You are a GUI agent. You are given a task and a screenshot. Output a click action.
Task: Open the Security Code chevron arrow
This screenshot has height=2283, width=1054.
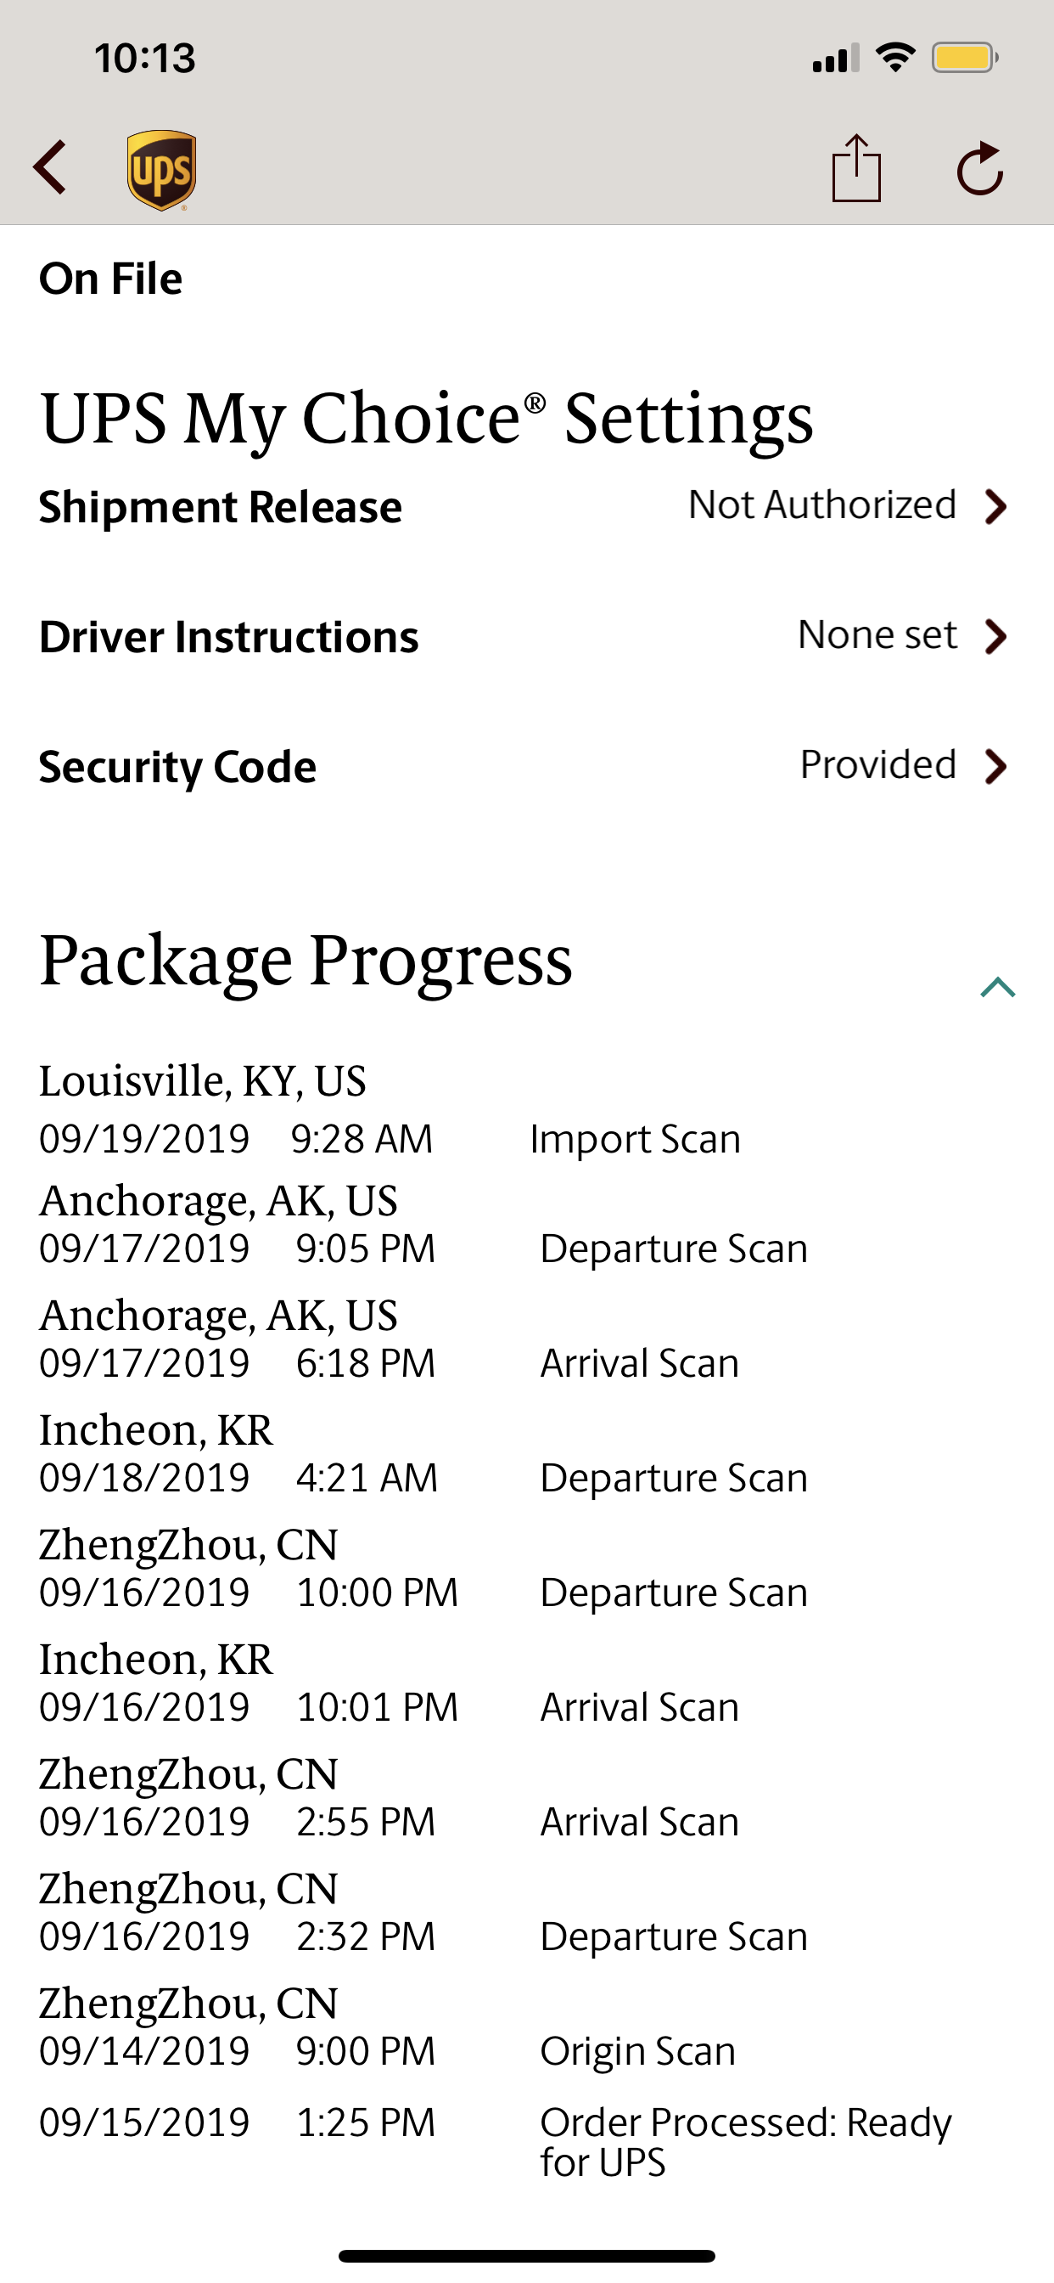[x=996, y=767]
